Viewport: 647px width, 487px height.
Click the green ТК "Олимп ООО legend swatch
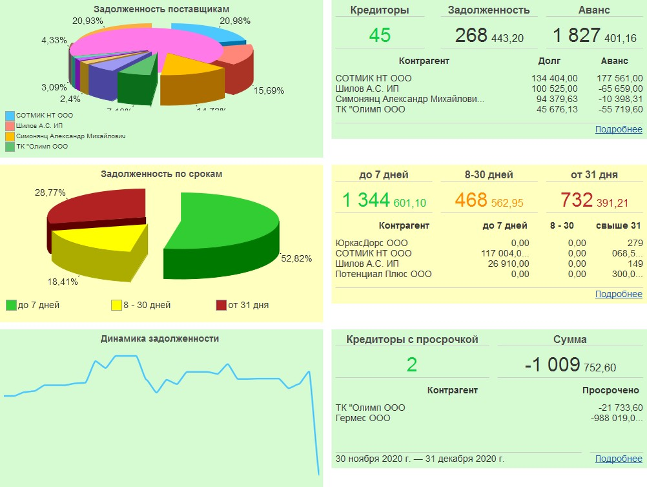click(10, 147)
